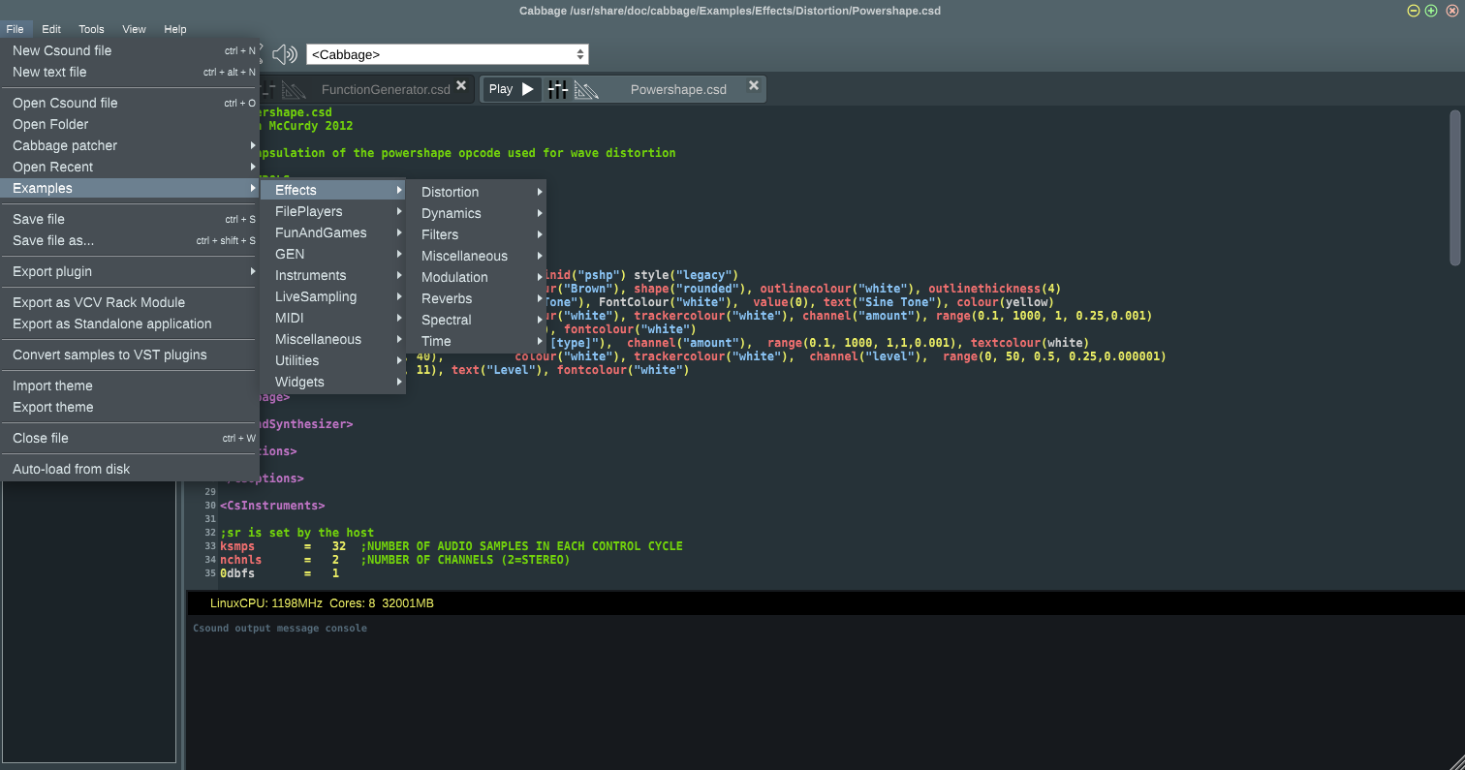Close the Powershape.csd tab
Image resolution: width=1465 pixels, height=770 pixels.
coord(753,86)
